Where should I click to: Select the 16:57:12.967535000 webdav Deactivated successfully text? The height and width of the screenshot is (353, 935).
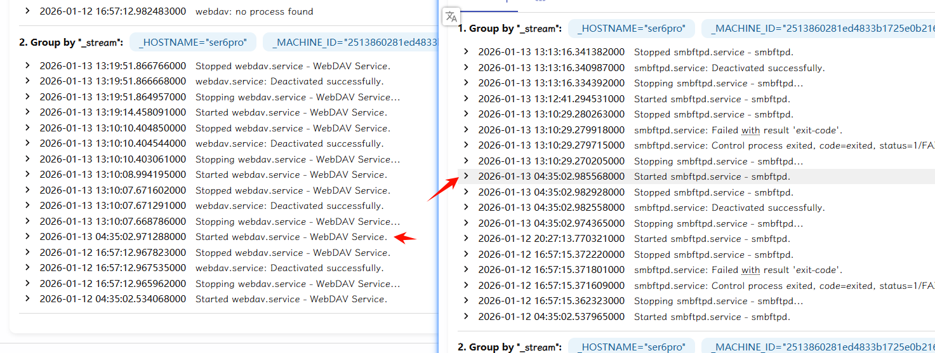click(289, 268)
